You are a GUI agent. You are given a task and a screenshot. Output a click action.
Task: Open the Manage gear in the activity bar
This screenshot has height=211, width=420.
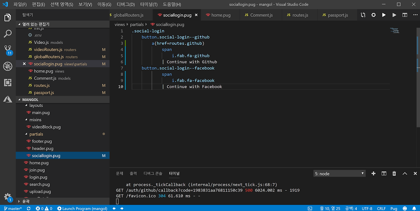coord(8,197)
